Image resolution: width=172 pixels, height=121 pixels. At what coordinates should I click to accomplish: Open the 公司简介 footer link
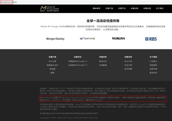[153, 61]
